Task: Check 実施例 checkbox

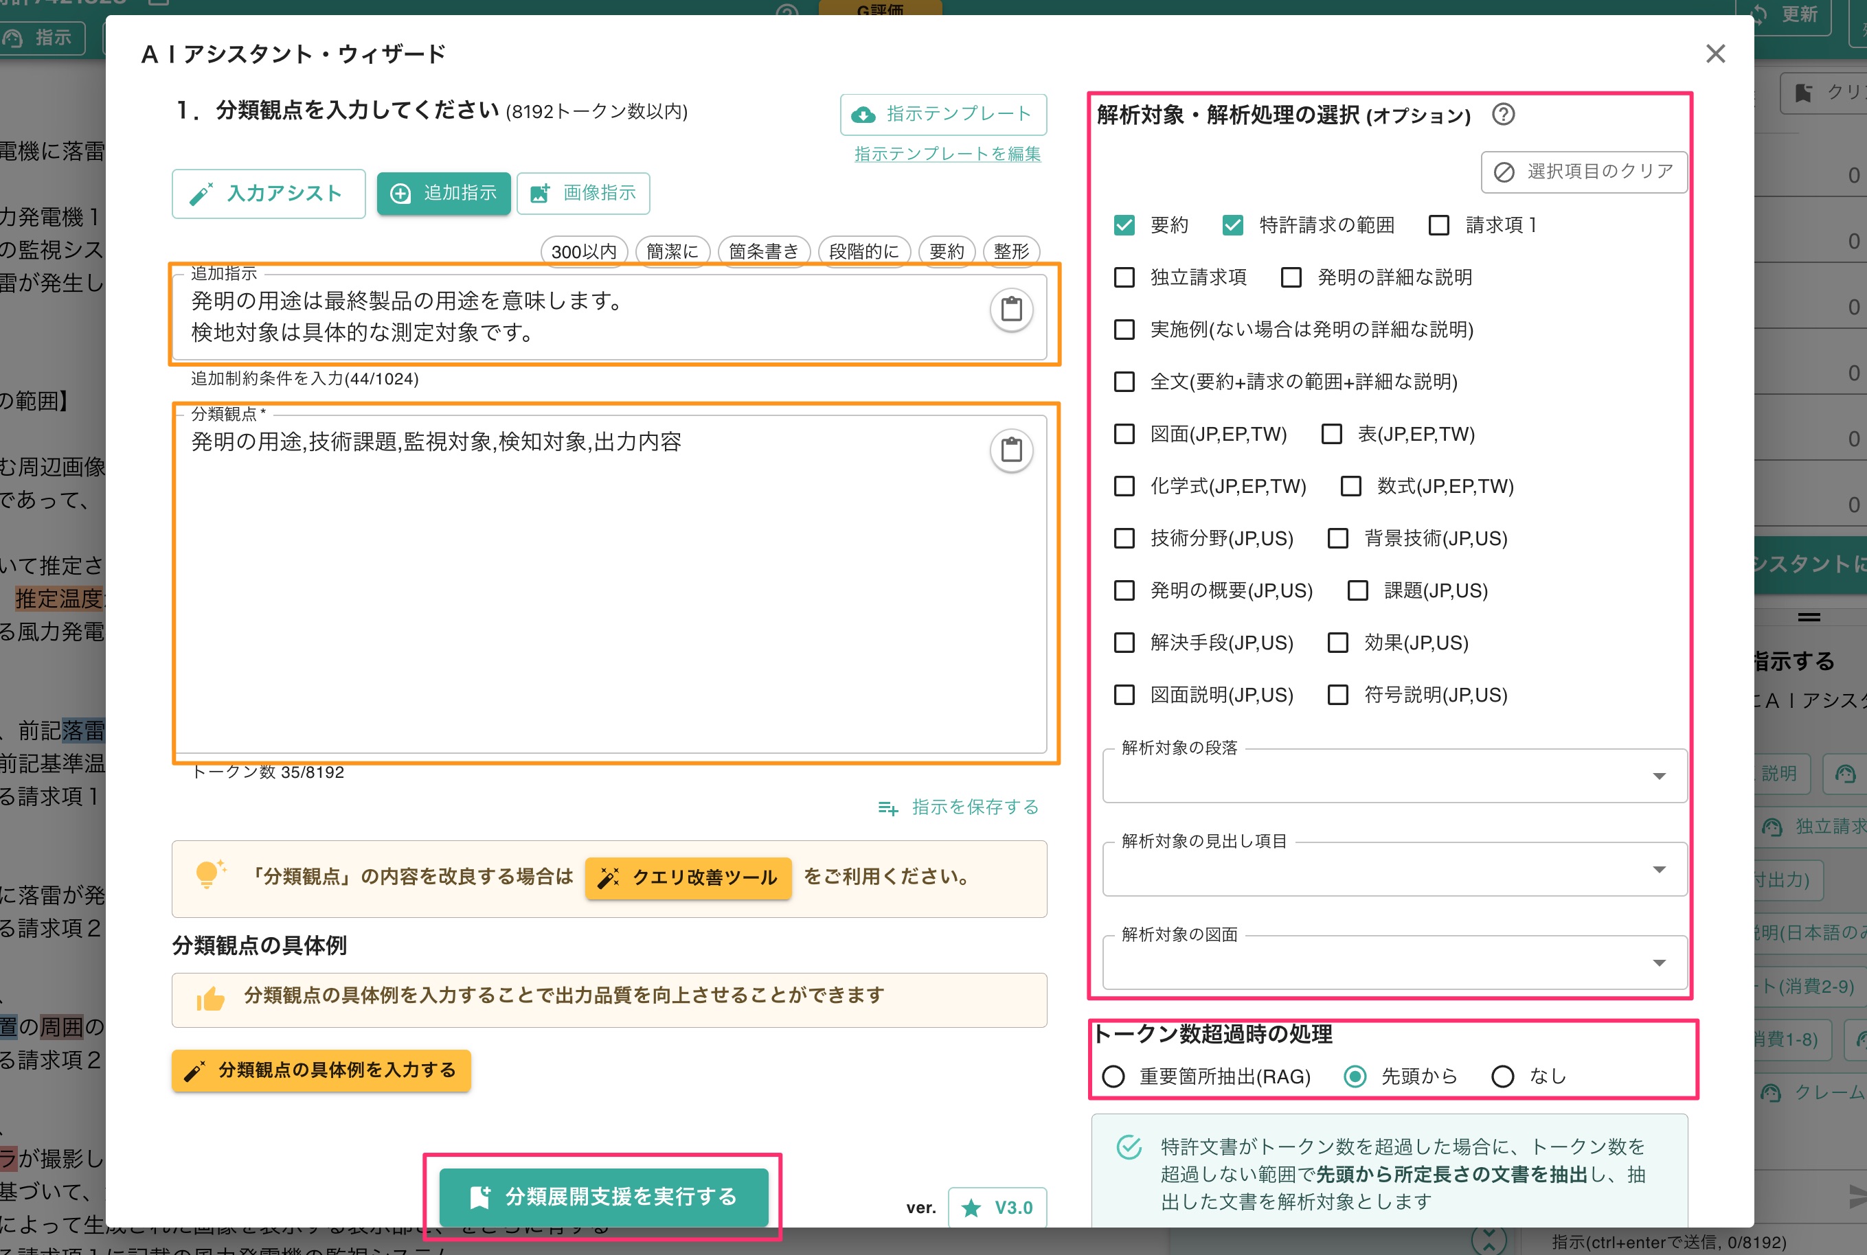Action: tap(1124, 329)
